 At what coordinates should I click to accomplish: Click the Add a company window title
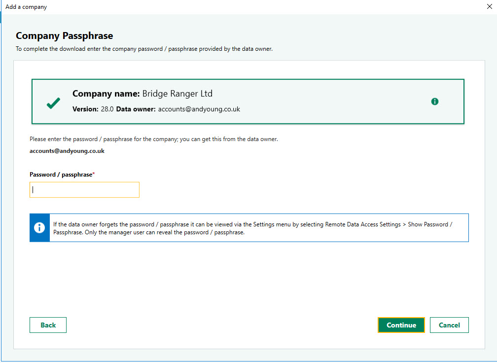tap(26, 7)
